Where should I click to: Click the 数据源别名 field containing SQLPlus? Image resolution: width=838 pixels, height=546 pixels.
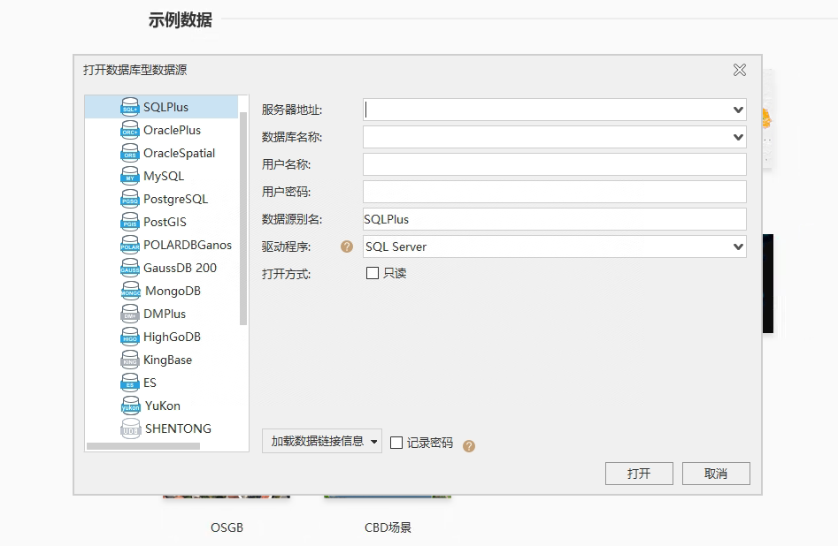tap(555, 219)
